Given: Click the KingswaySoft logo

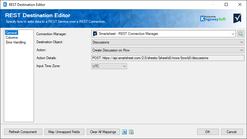Looking at the screenshot, I should 213,19.
